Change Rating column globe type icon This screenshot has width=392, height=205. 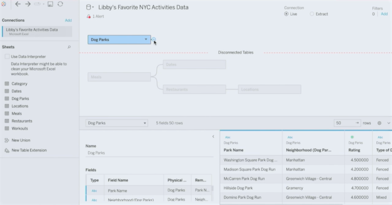coord(352,137)
